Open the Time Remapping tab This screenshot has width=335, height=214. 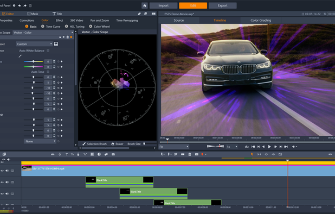[x=127, y=21]
